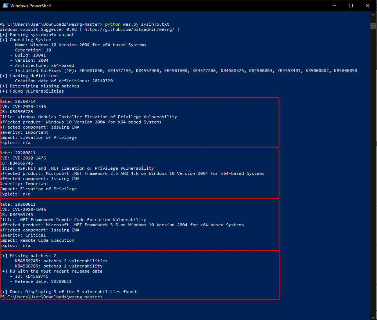This screenshot has width=377, height=320.
Task: Click hotfix KB4580325 in installed hotfixes
Action: [x=232, y=71]
